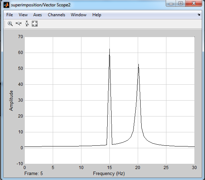Open the Help menu
205x180 pixels.
click(x=97, y=15)
